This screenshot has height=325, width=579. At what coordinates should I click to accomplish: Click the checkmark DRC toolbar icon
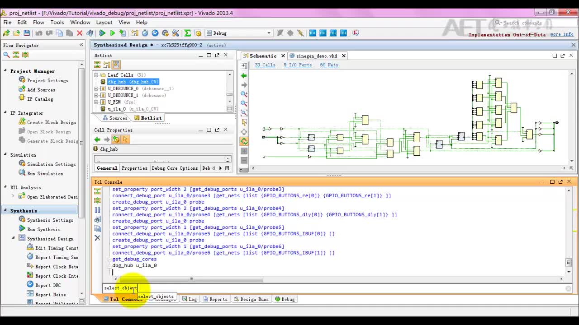pos(155,33)
